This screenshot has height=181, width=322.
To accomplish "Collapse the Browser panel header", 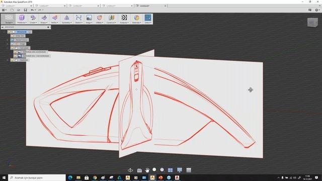I will tap(3, 27).
